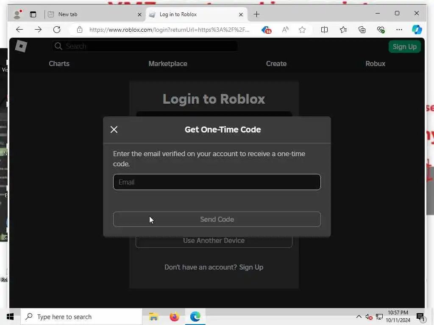434x325 pixels.
Task: Open File Explorer from the taskbar
Action: pyautogui.click(x=153, y=317)
